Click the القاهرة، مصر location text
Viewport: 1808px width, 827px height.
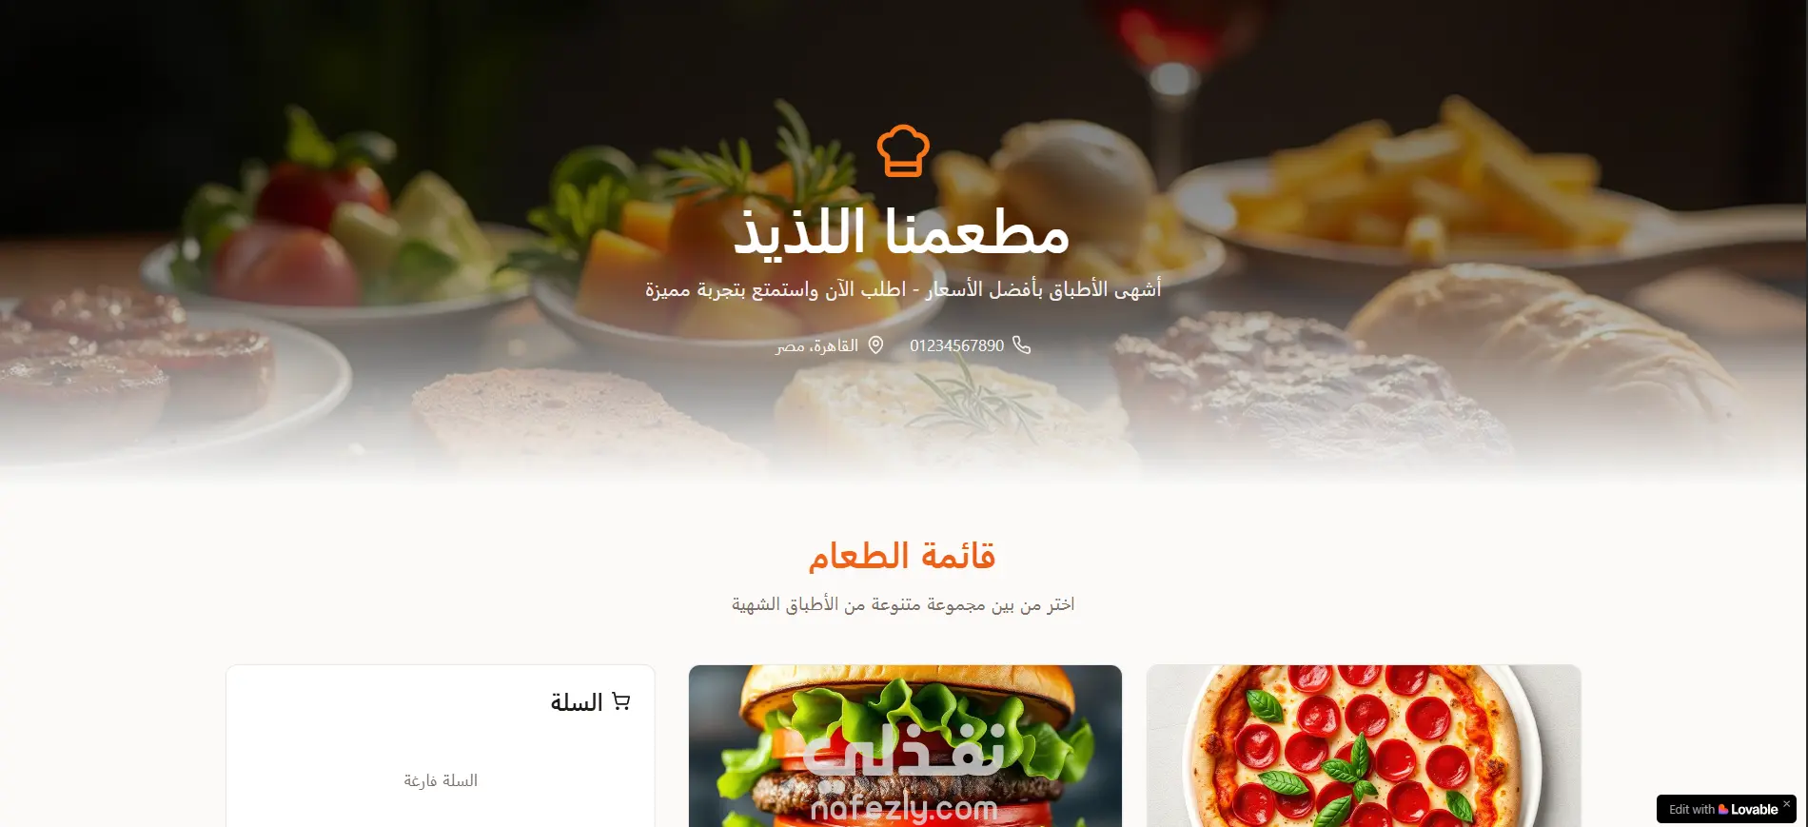tap(816, 345)
